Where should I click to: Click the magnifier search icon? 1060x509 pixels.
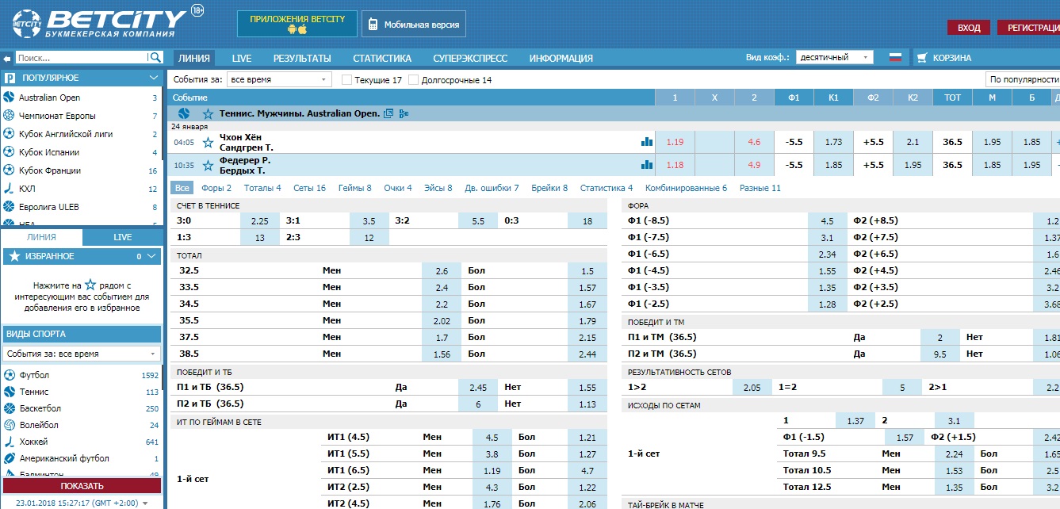pos(155,57)
